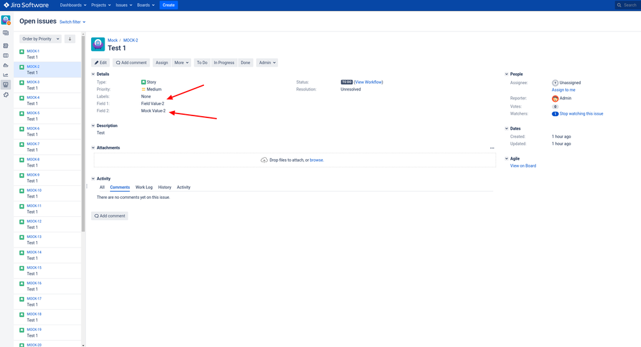Collapse the Agile section
Image resolution: width=641 pixels, height=347 pixels.
click(x=506, y=158)
